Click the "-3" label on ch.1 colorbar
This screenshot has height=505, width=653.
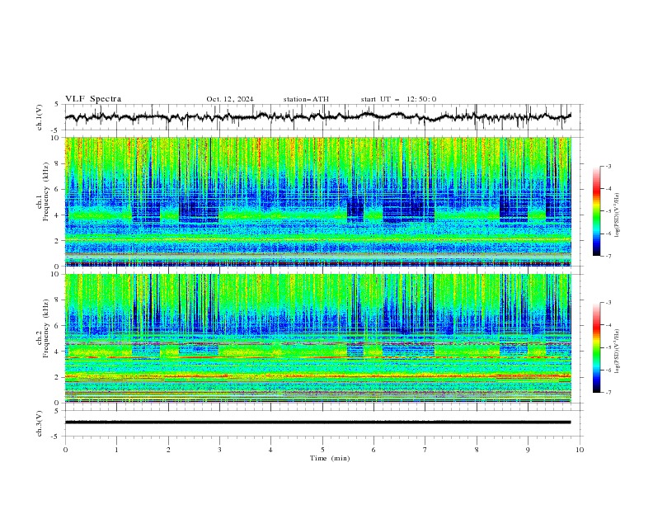click(x=608, y=166)
